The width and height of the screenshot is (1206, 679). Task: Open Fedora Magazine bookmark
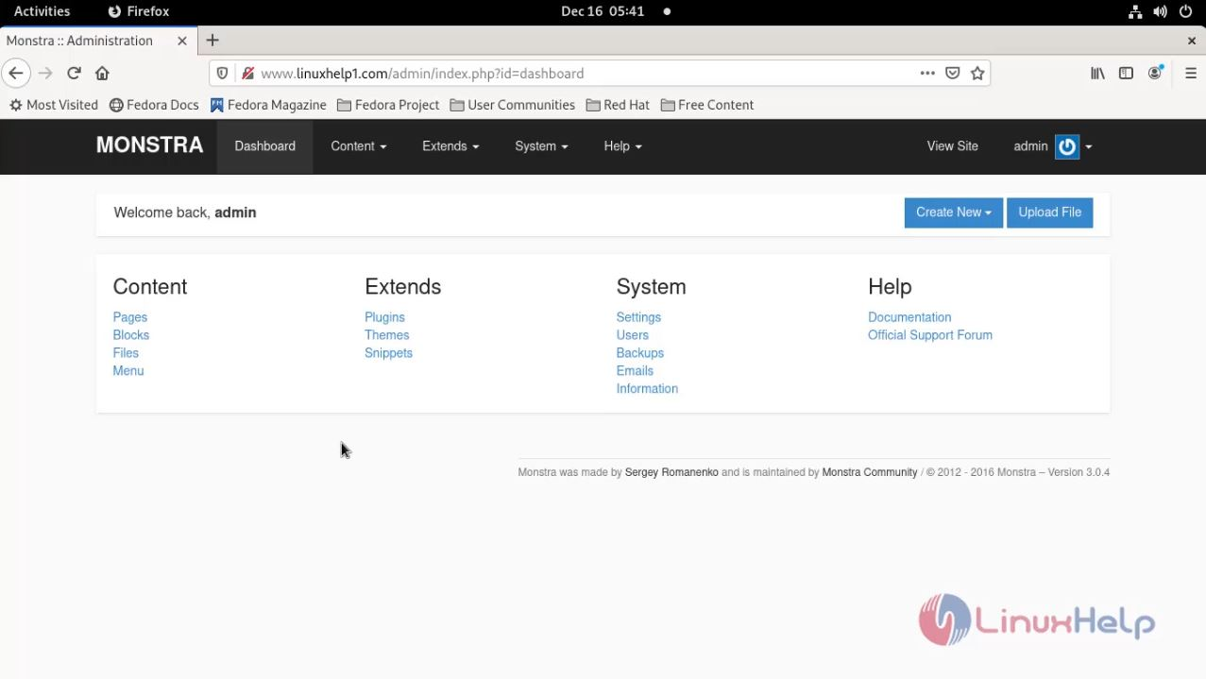268,105
